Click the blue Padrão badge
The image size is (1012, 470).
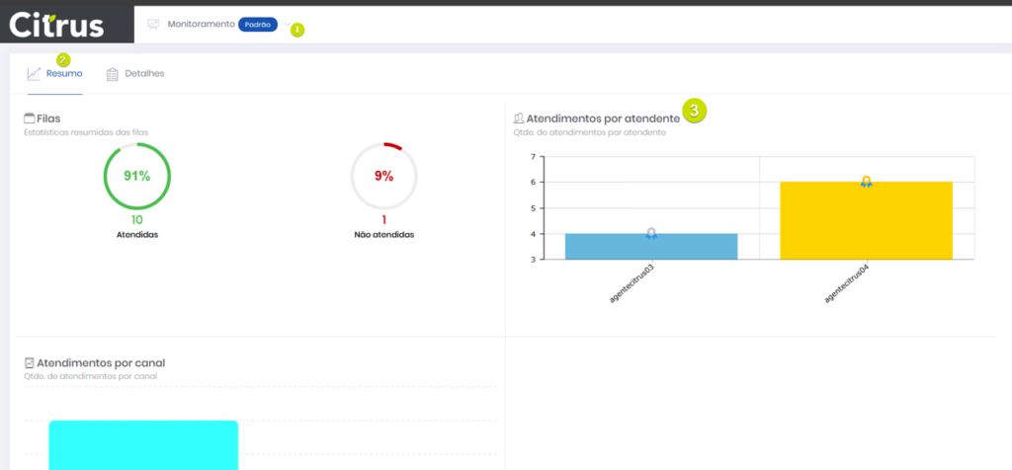point(258,24)
